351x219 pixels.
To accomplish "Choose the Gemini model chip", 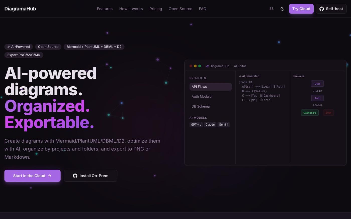I will coord(223,125).
